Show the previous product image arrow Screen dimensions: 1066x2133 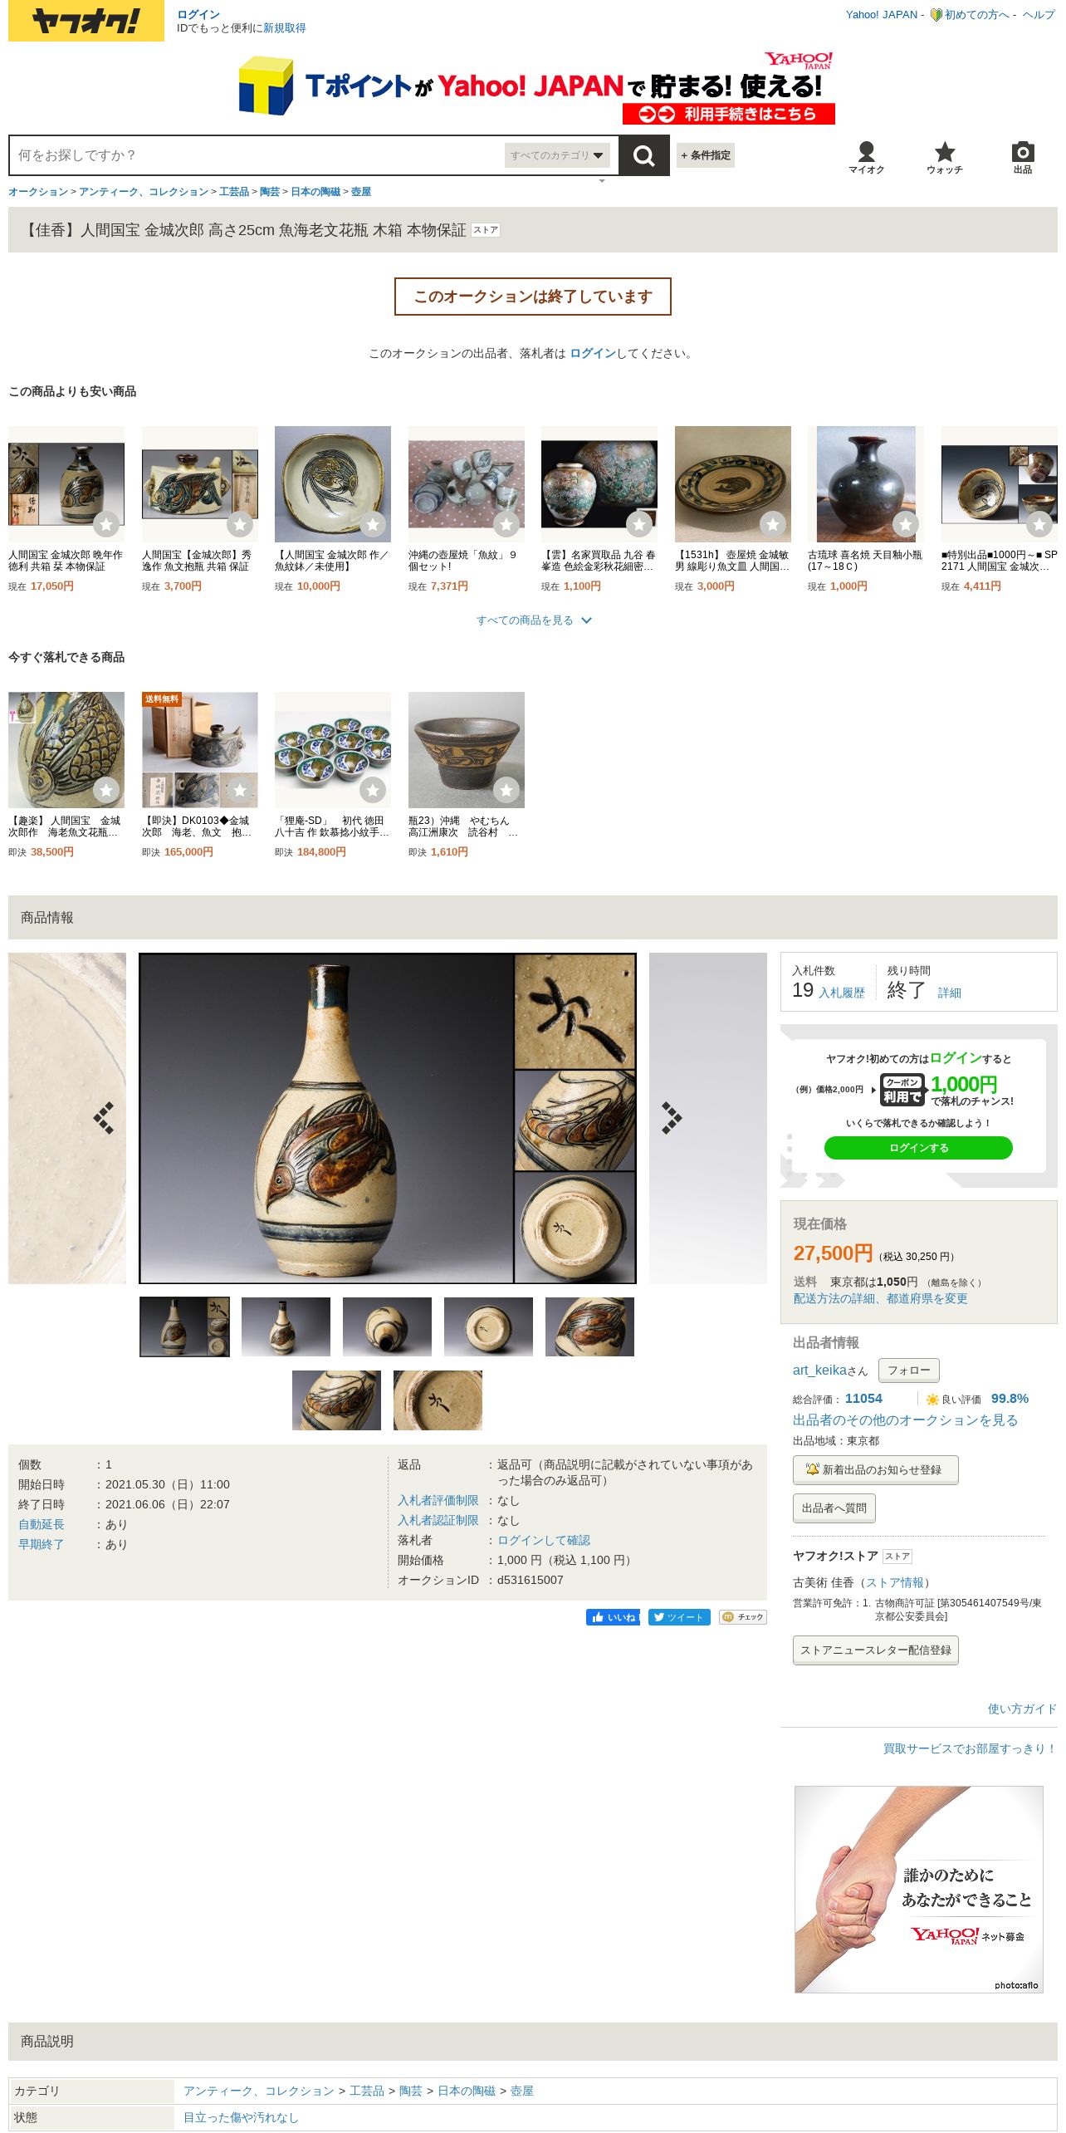click(x=104, y=1118)
